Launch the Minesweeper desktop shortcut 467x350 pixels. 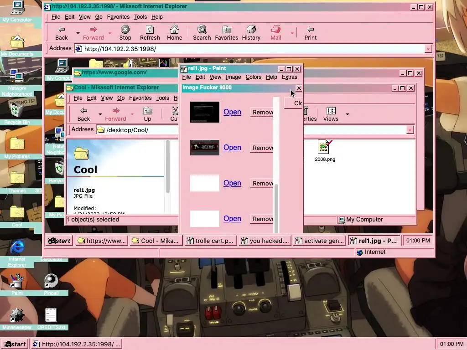click(x=17, y=319)
